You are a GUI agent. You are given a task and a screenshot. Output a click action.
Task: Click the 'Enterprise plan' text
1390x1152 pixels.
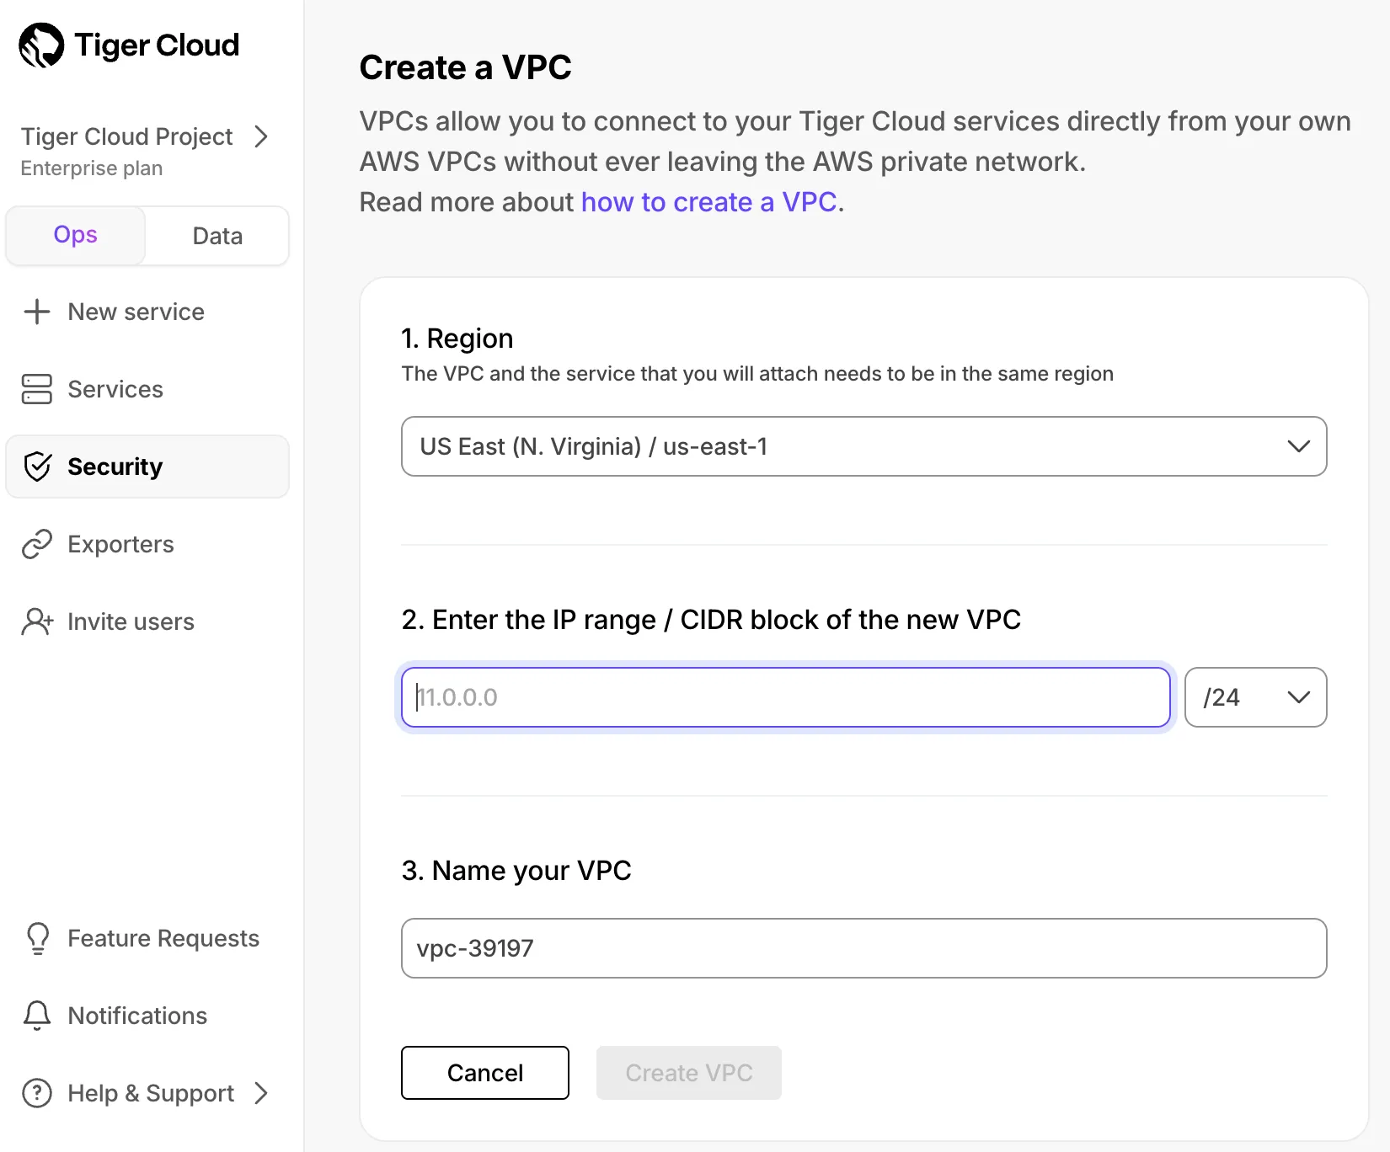[x=92, y=168]
